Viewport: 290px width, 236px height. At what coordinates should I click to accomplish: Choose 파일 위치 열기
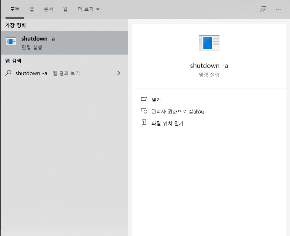point(167,124)
